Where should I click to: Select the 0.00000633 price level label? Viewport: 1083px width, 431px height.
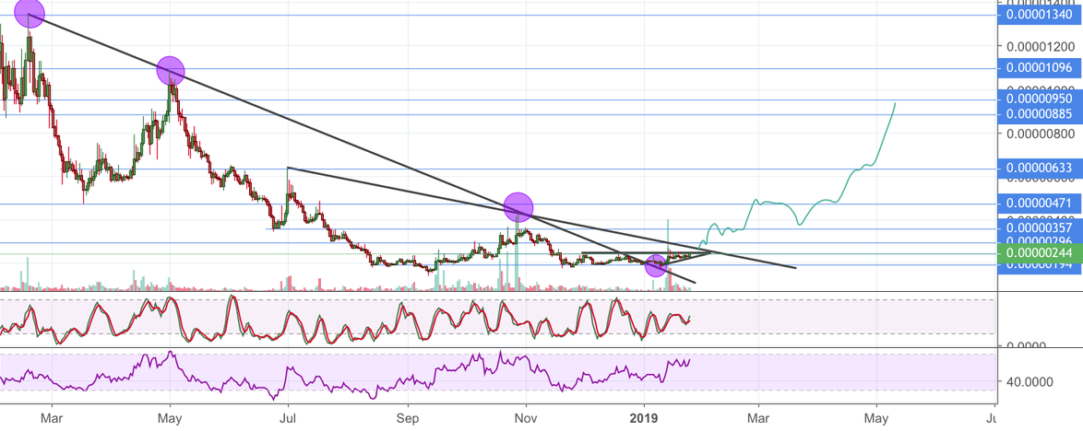pos(1040,169)
